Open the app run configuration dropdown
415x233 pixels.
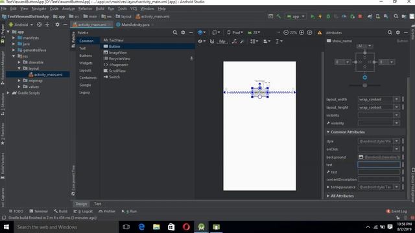click(296, 16)
